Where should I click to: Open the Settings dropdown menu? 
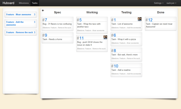(x=159, y=3)
